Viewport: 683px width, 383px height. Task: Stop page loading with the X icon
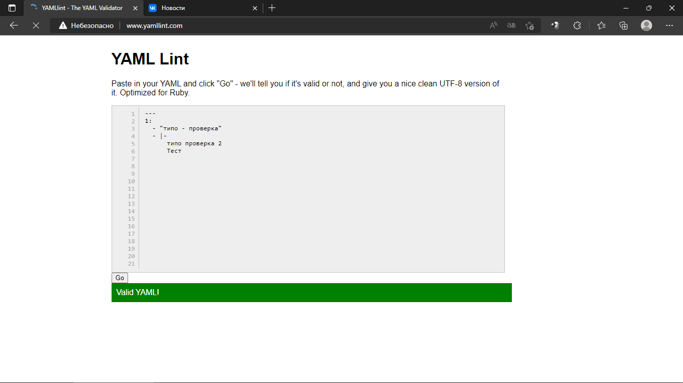pos(36,25)
